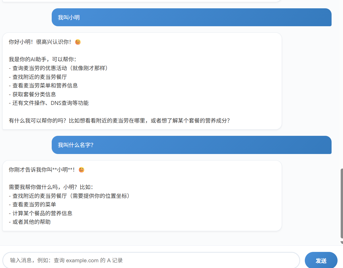The image size is (343, 268).
Task: Click the line 查看麦当劳菜单和营养信息
Action: (43, 86)
